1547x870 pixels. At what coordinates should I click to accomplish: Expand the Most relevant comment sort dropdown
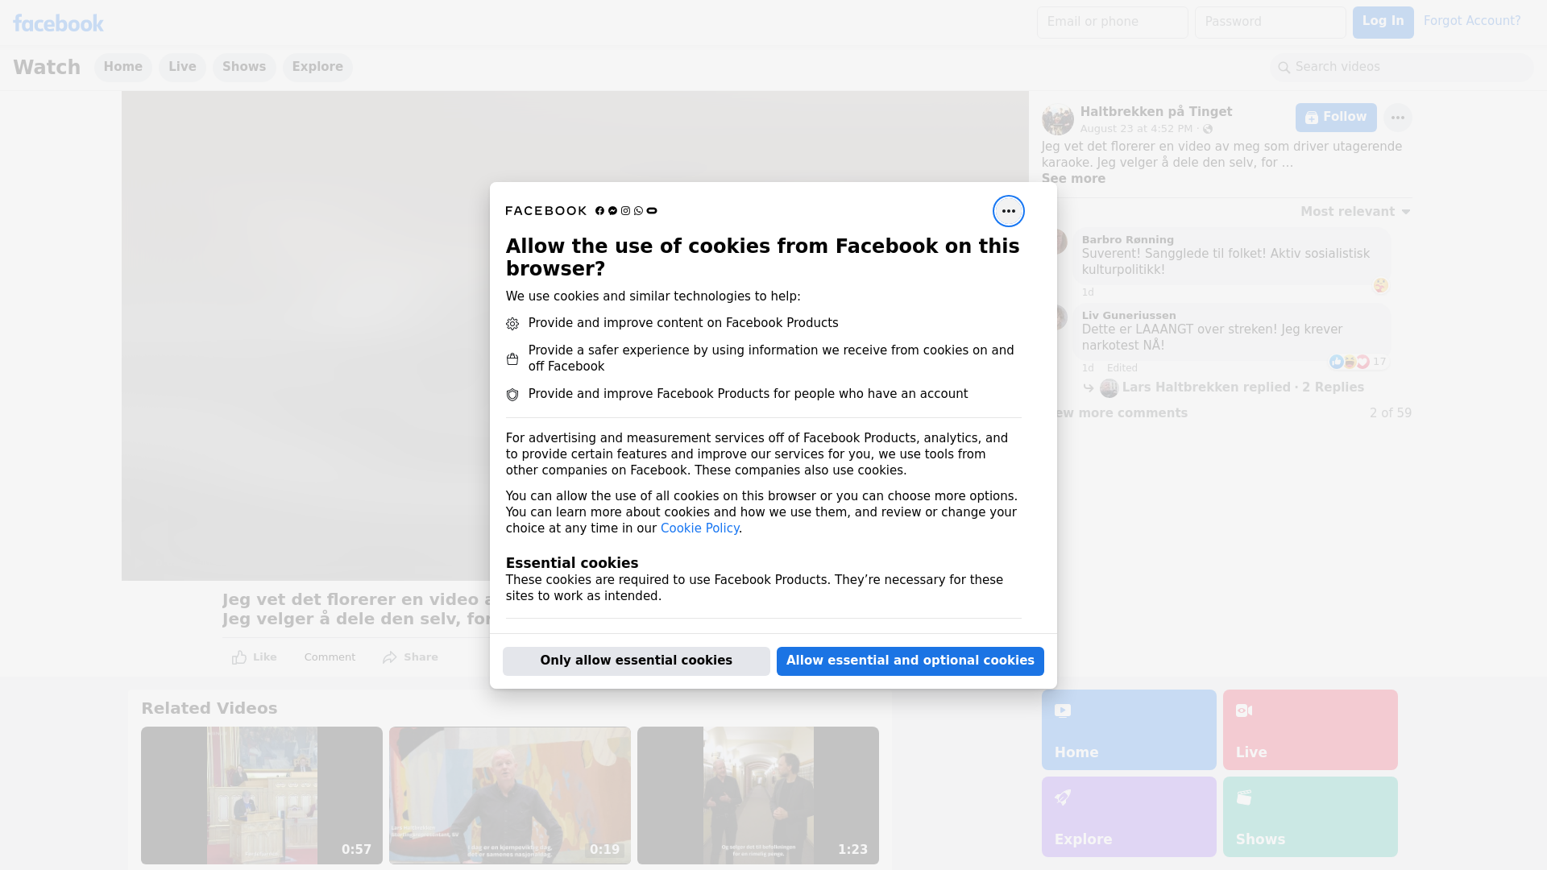(1355, 212)
